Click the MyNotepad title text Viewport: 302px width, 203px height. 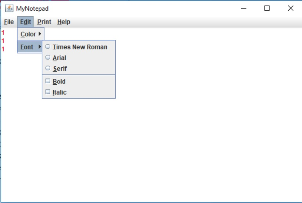(32, 9)
